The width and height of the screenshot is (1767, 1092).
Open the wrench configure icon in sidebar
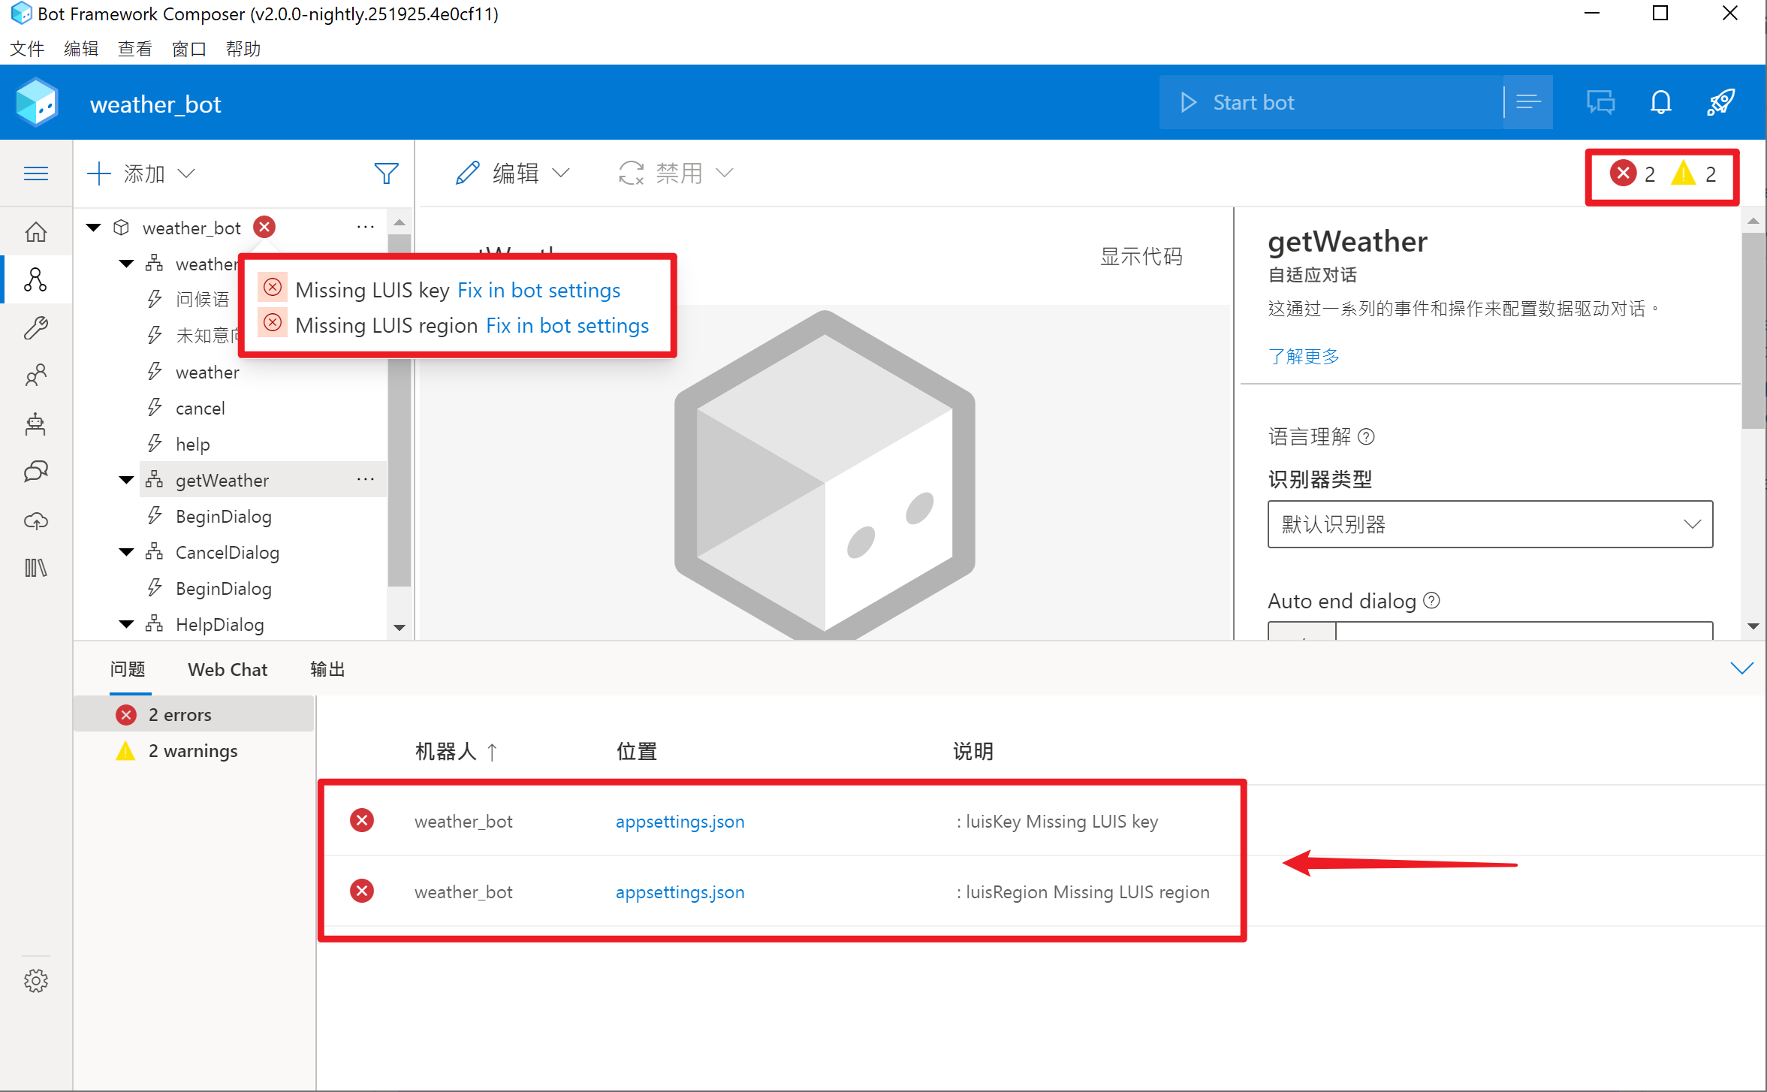coord(35,327)
